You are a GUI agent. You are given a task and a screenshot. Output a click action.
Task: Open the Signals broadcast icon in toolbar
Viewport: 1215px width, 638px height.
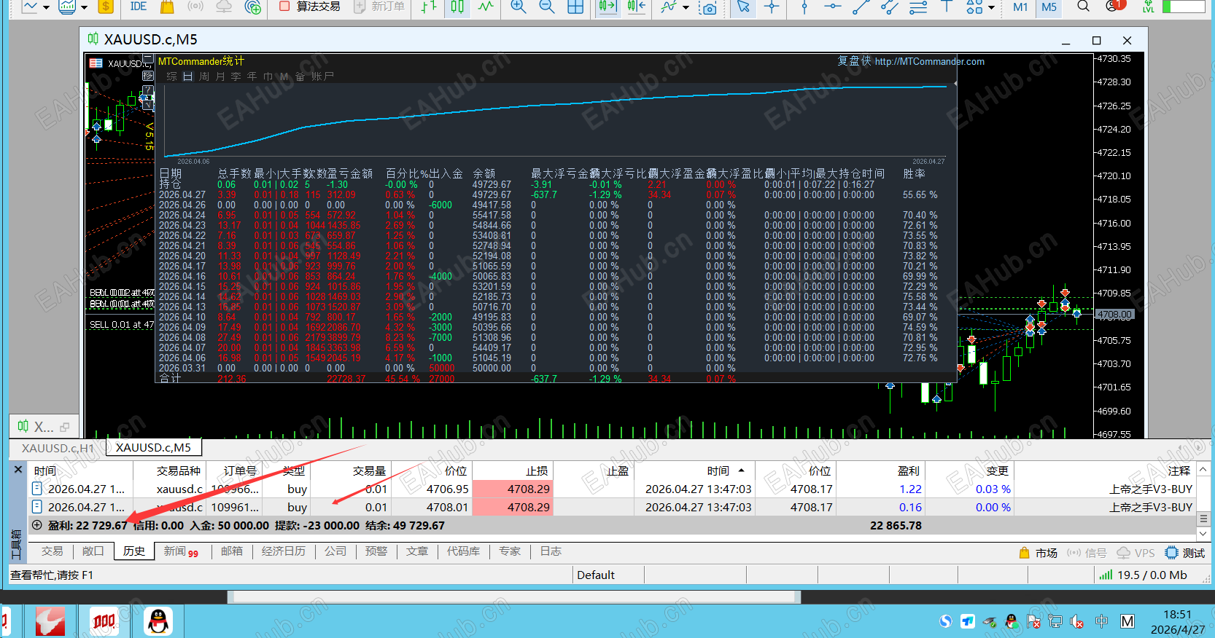(x=195, y=7)
